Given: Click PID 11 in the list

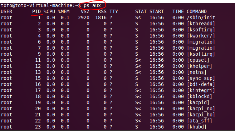Looking at the screenshot, I should 38,60.
